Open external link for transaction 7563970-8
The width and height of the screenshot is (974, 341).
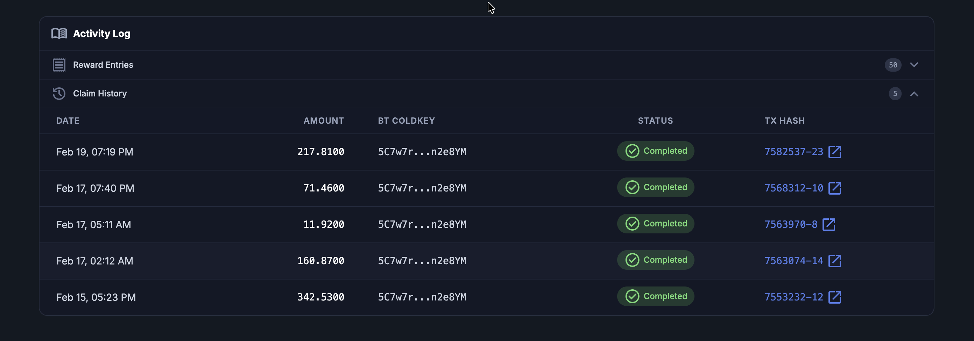[x=830, y=224]
